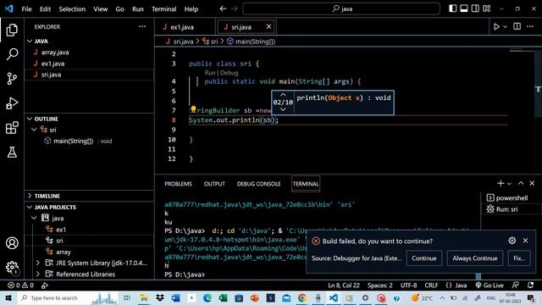The height and width of the screenshot is (305, 542).
Task: Create new terminal with plus icon
Action: [501, 183]
